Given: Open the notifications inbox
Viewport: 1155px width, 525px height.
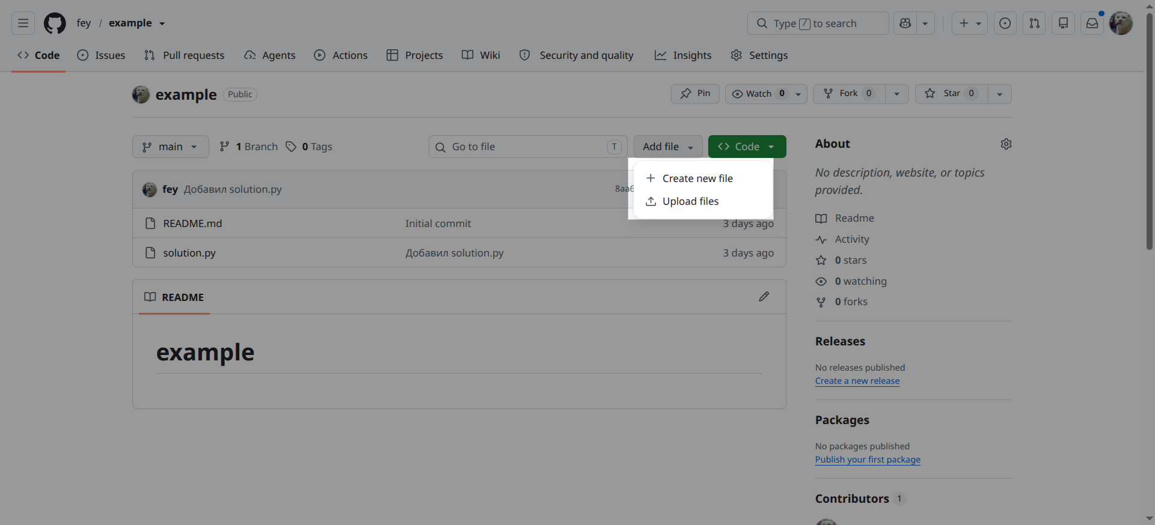Looking at the screenshot, I should click(x=1092, y=23).
